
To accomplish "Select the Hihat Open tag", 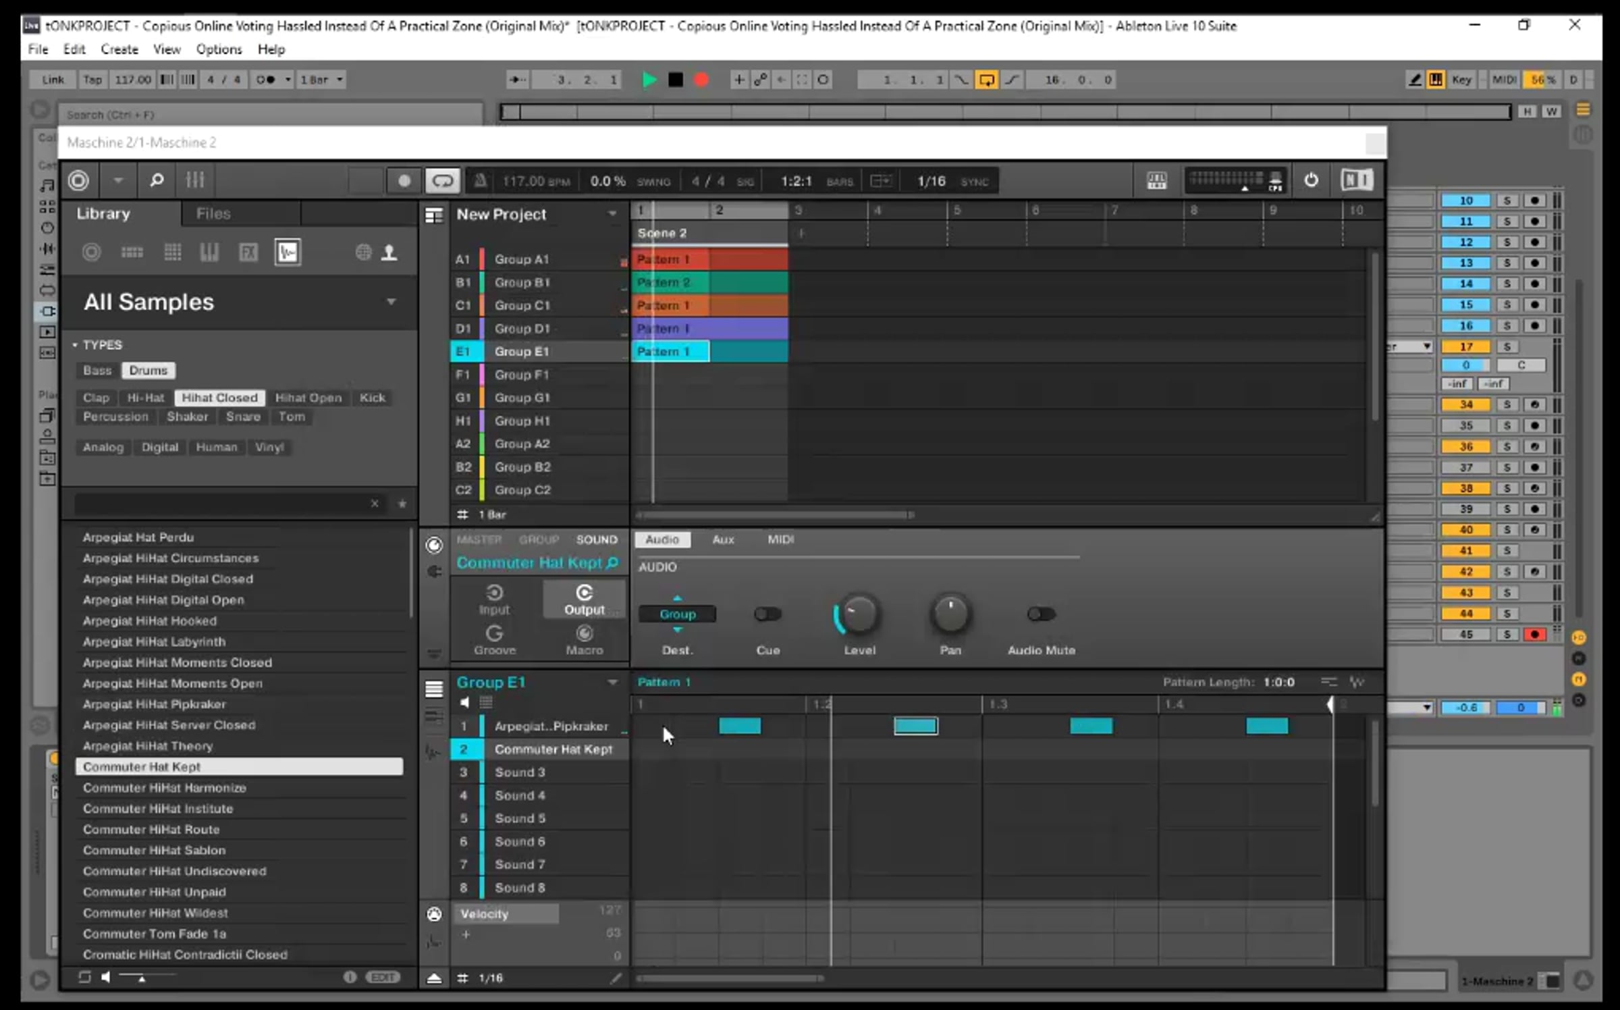I will point(308,398).
